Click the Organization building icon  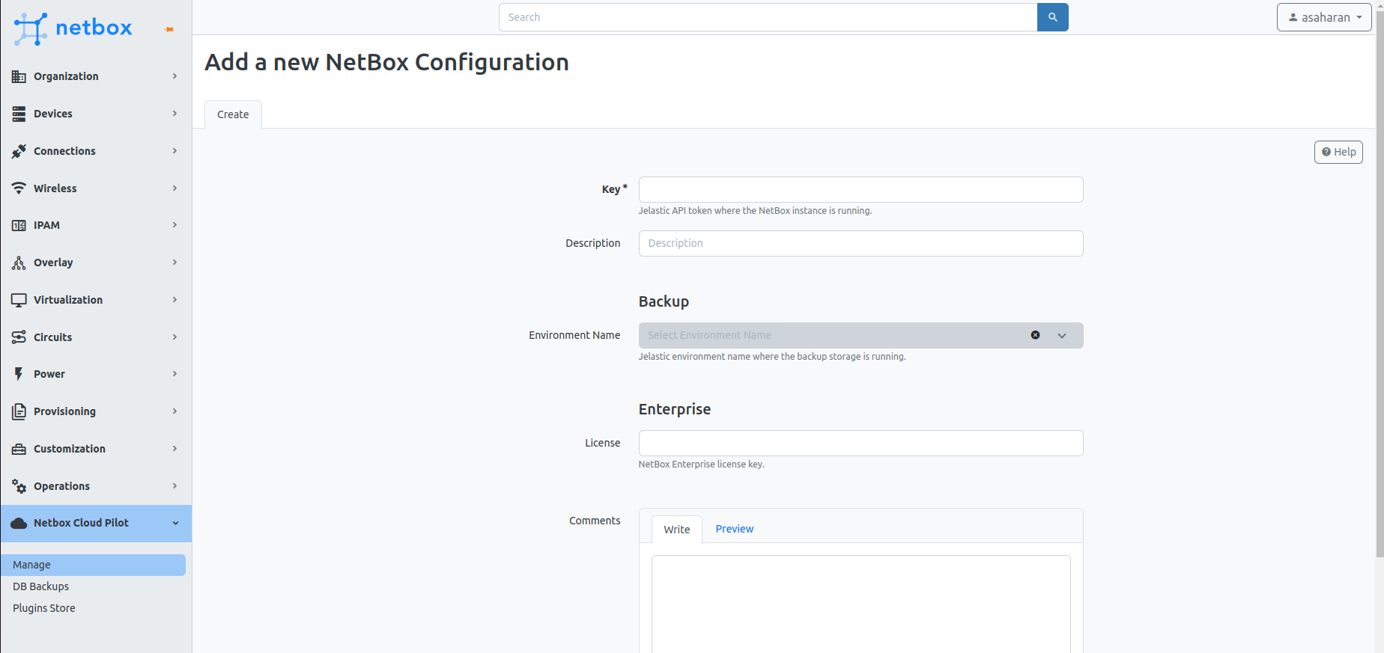point(19,76)
